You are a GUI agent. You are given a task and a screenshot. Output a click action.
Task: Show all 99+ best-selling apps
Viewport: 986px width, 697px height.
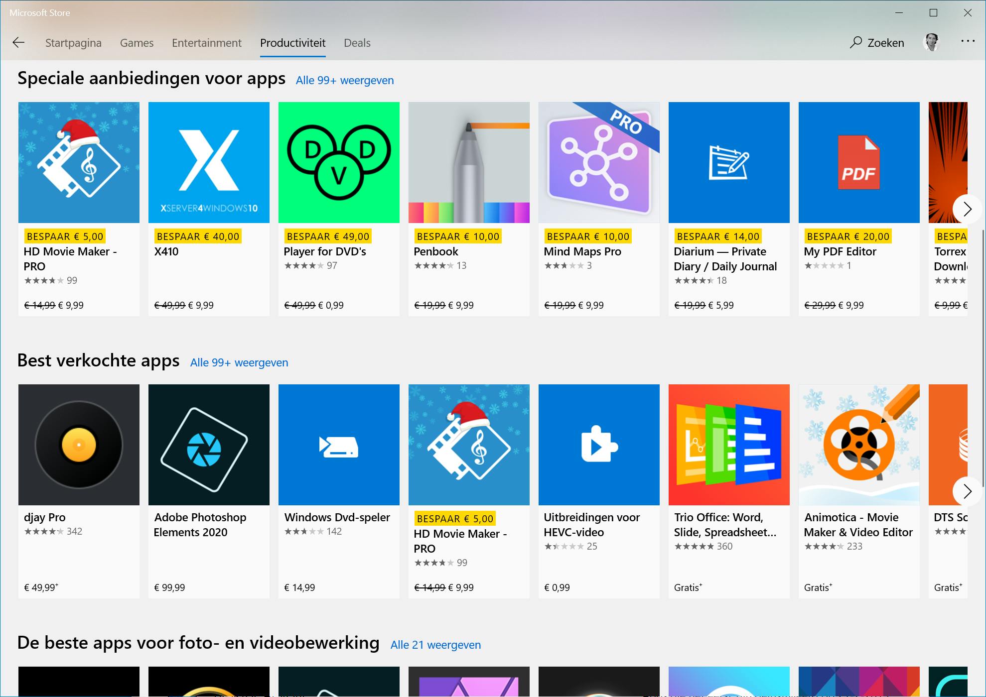point(239,363)
